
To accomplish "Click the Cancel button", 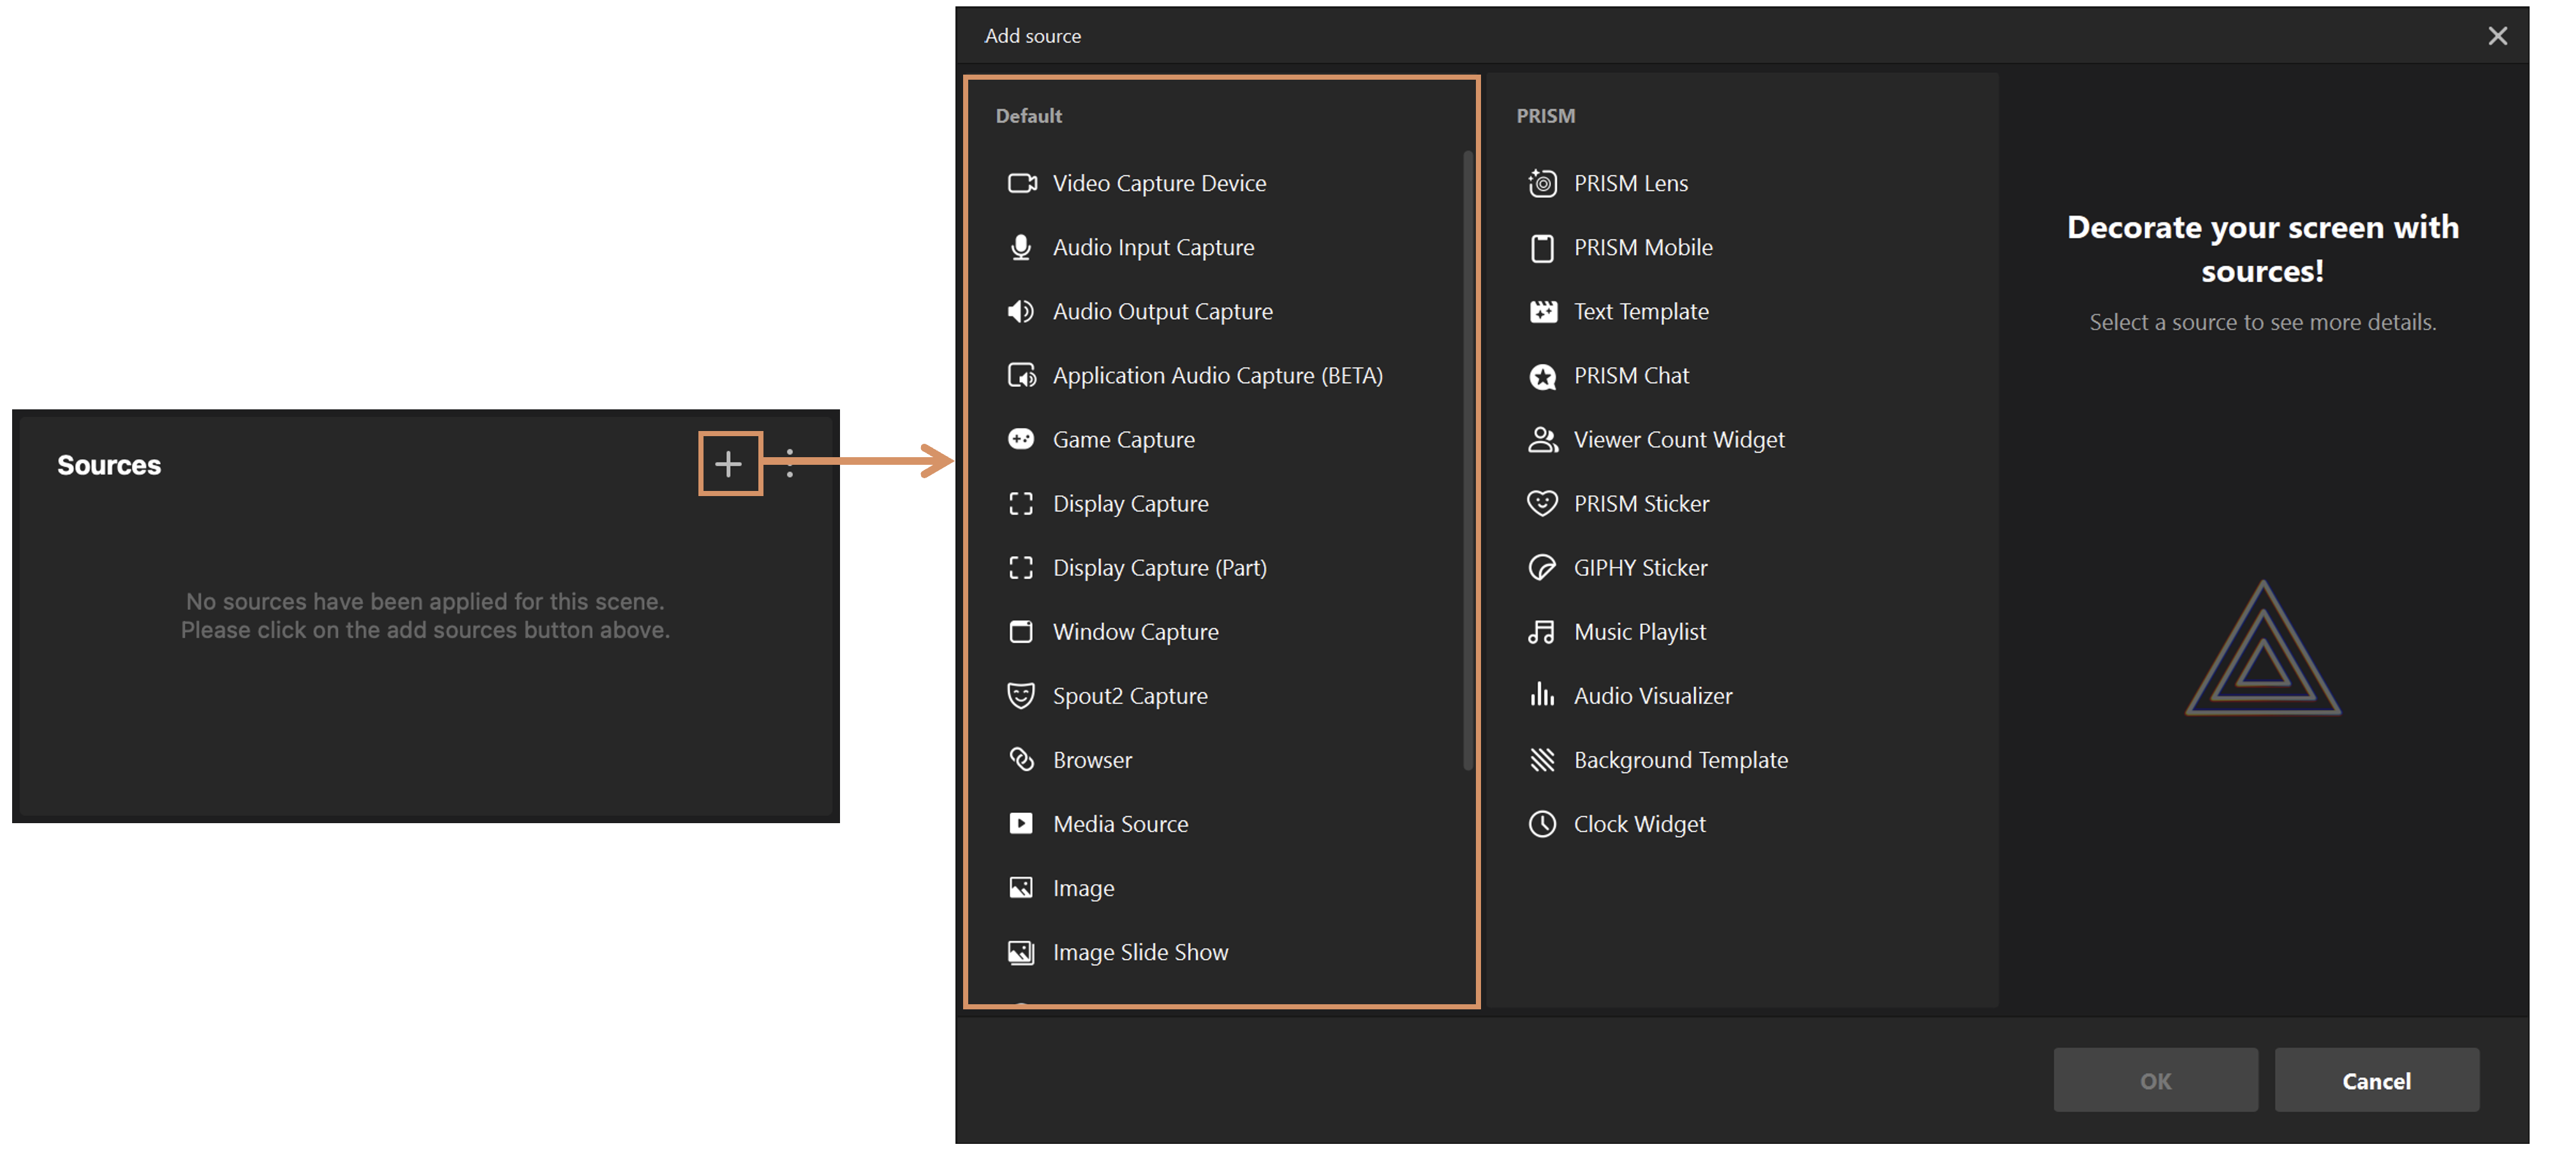I will [2377, 1081].
